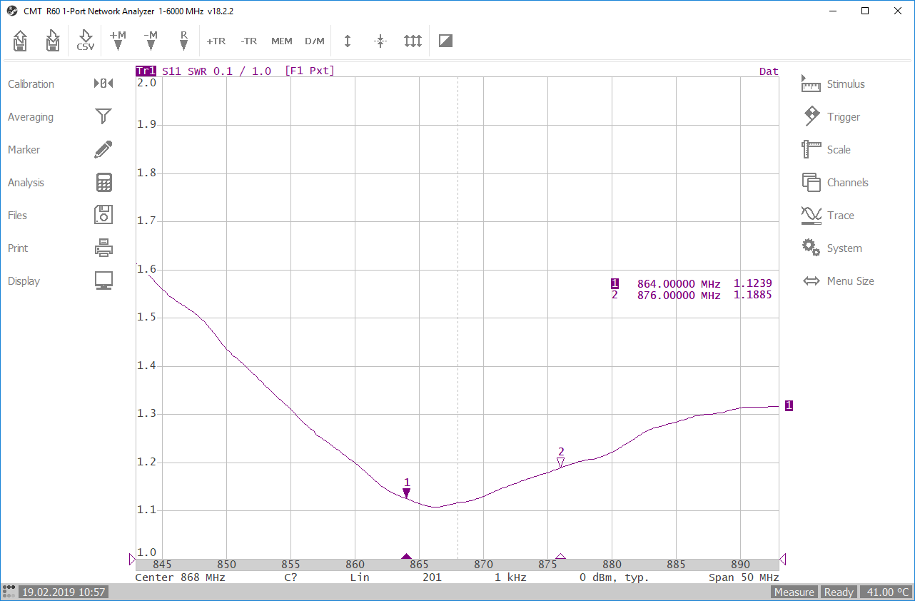Screen dimensions: 915x601
Task: Click marker 2 readout 876.00000 MHz
Action: pyautogui.click(x=679, y=295)
